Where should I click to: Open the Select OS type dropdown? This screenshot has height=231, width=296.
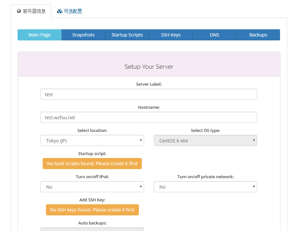[x=205, y=140]
